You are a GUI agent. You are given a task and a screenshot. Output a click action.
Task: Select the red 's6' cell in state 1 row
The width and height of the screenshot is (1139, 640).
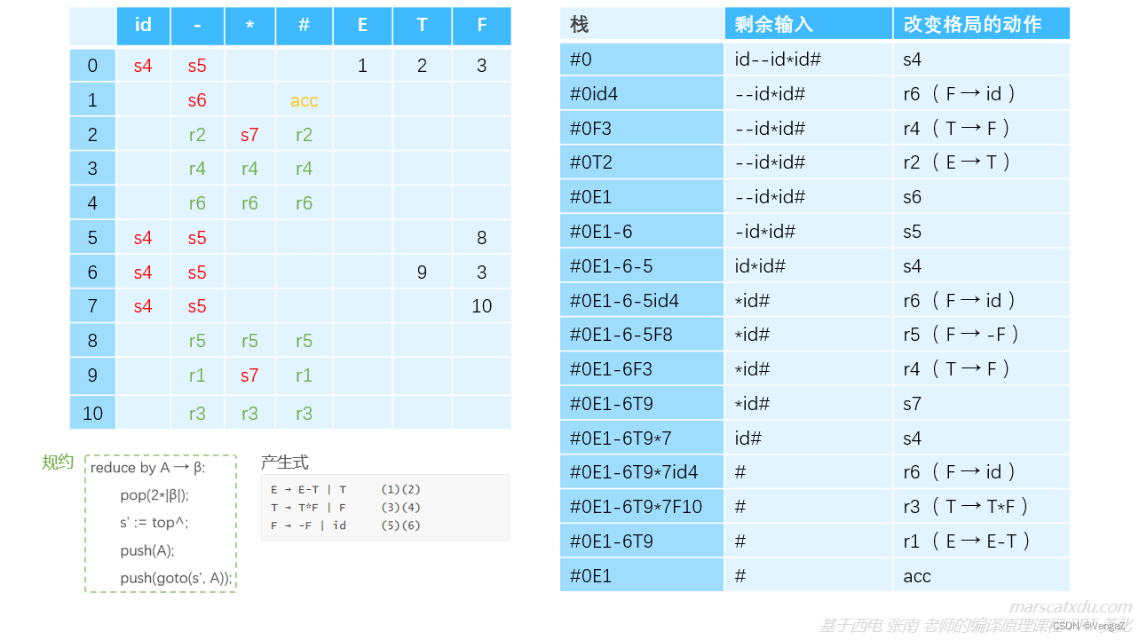coord(197,100)
